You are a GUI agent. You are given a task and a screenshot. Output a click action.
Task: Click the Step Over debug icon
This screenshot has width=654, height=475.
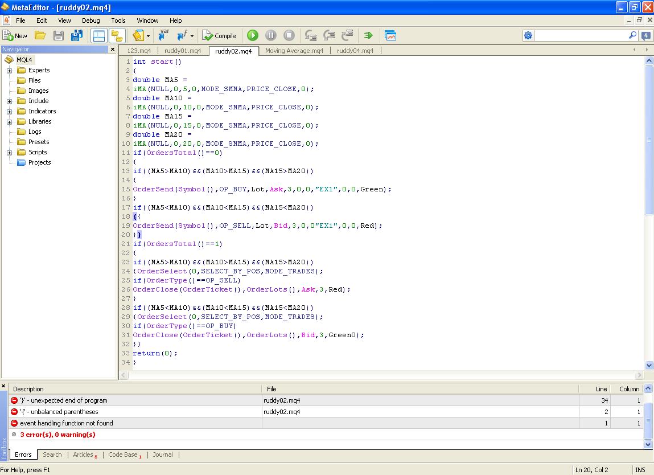coord(329,35)
